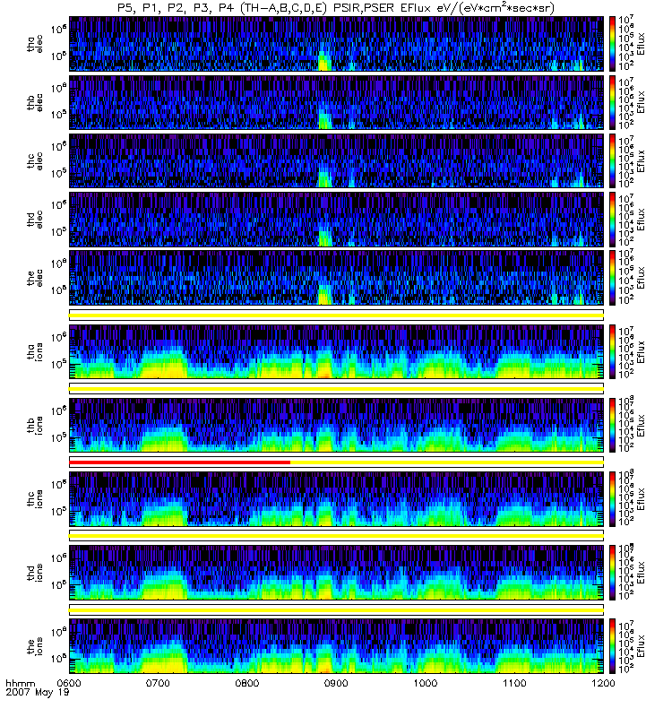Click the 0900 time axis label
672x717 pixels.
[336, 683]
